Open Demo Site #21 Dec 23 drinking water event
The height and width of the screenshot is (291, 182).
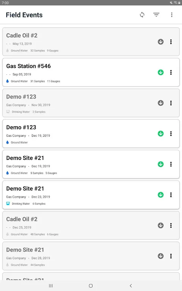click(91, 195)
